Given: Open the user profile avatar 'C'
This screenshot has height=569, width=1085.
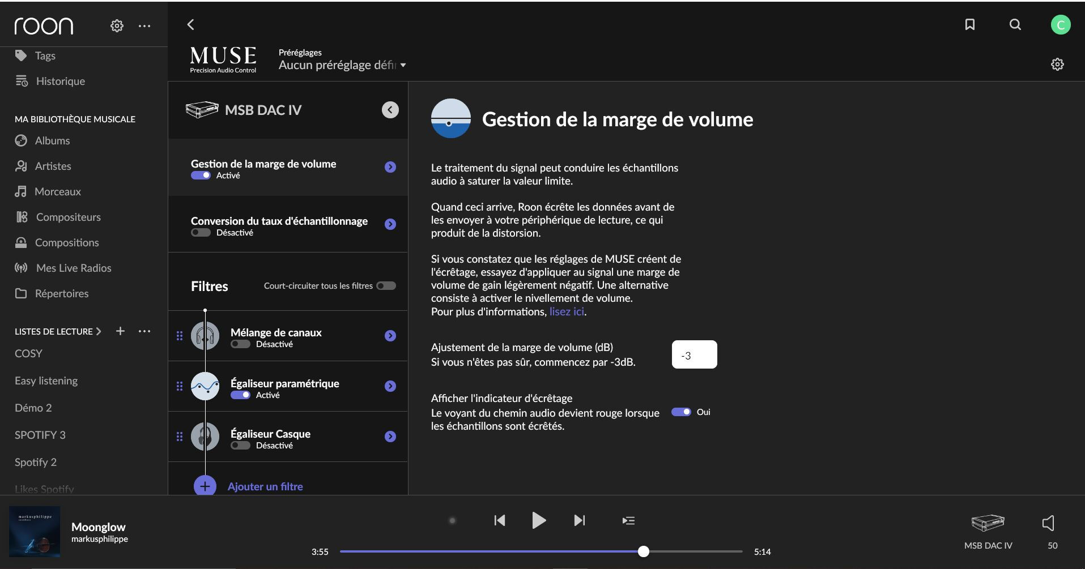Looking at the screenshot, I should coord(1061,24).
